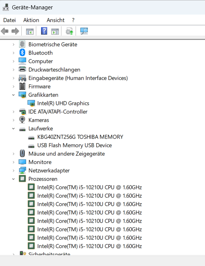This screenshot has width=205, height=266.
Task: Select USB Flash Memory USB Device entry
Action: (74, 145)
